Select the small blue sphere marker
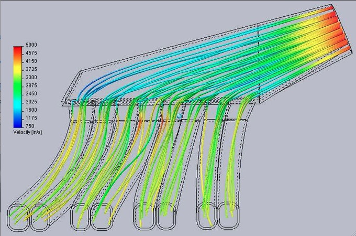Screen dimensions: 356x236 click(x=180, y=116)
